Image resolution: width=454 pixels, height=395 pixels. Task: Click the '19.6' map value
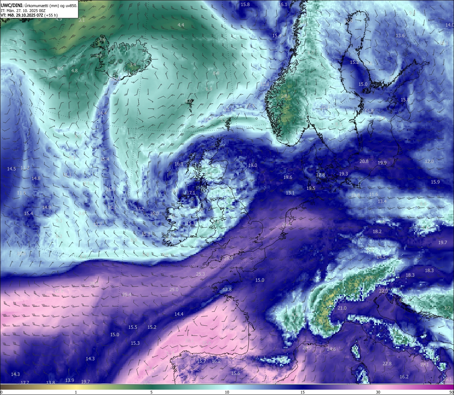(x=288, y=177)
